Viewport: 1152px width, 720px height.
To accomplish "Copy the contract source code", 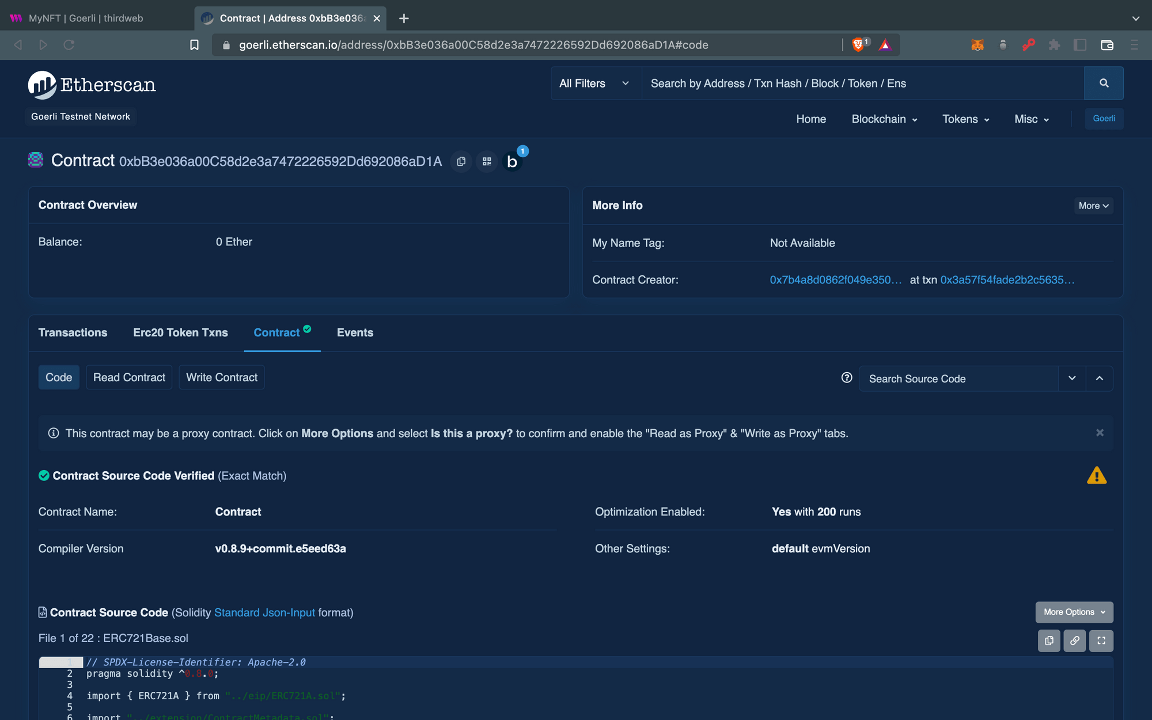I will pos(1048,641).
